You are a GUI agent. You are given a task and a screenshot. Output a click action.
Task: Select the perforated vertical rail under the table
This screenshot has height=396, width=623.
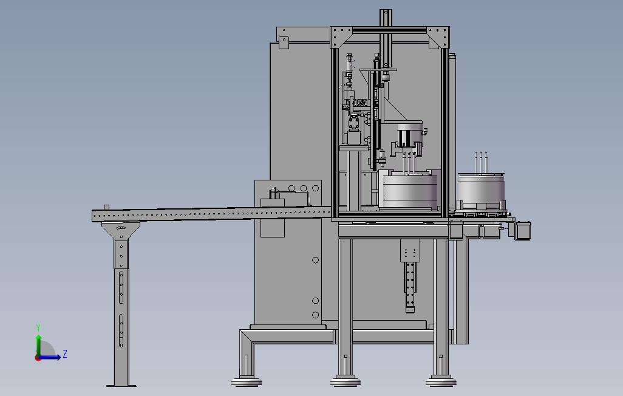click(410, 286)
